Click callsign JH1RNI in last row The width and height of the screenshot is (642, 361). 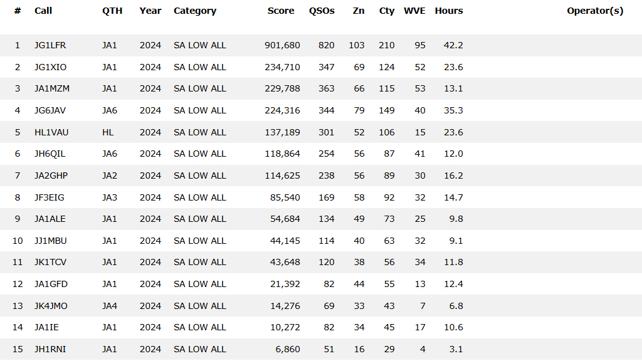50,349
